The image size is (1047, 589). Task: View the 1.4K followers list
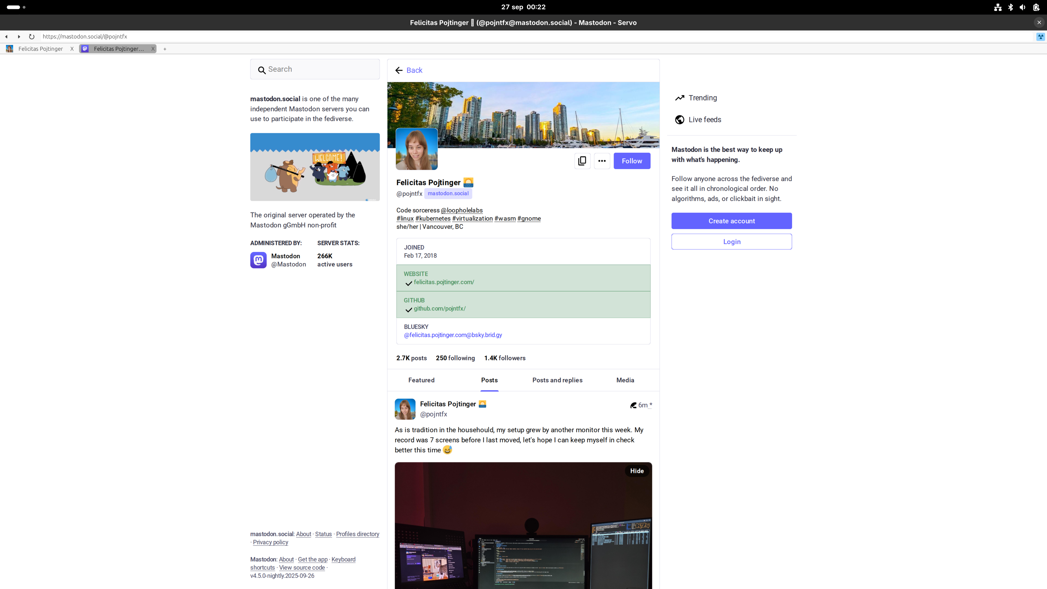pos(505,358)
